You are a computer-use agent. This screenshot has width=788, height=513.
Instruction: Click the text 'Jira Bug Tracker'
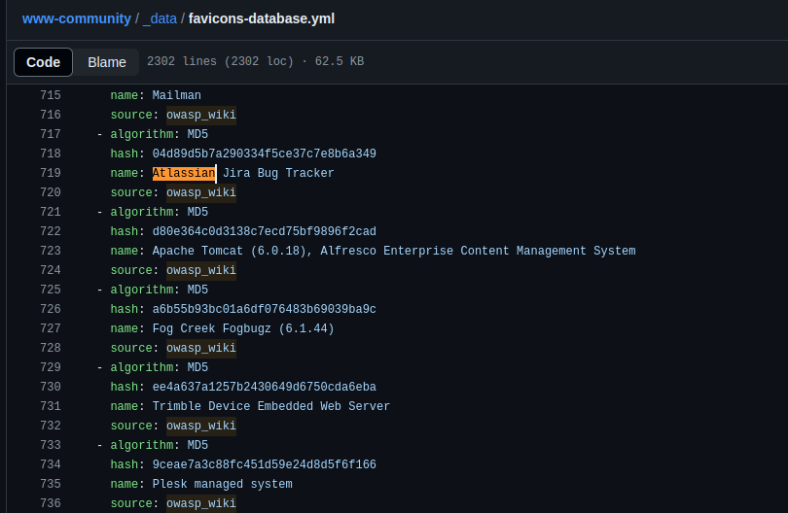tap(278, 173)
